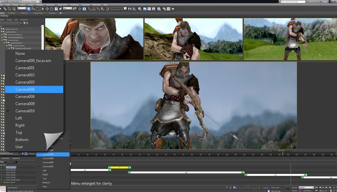Select the Select and Link tool

coord(5,9)
